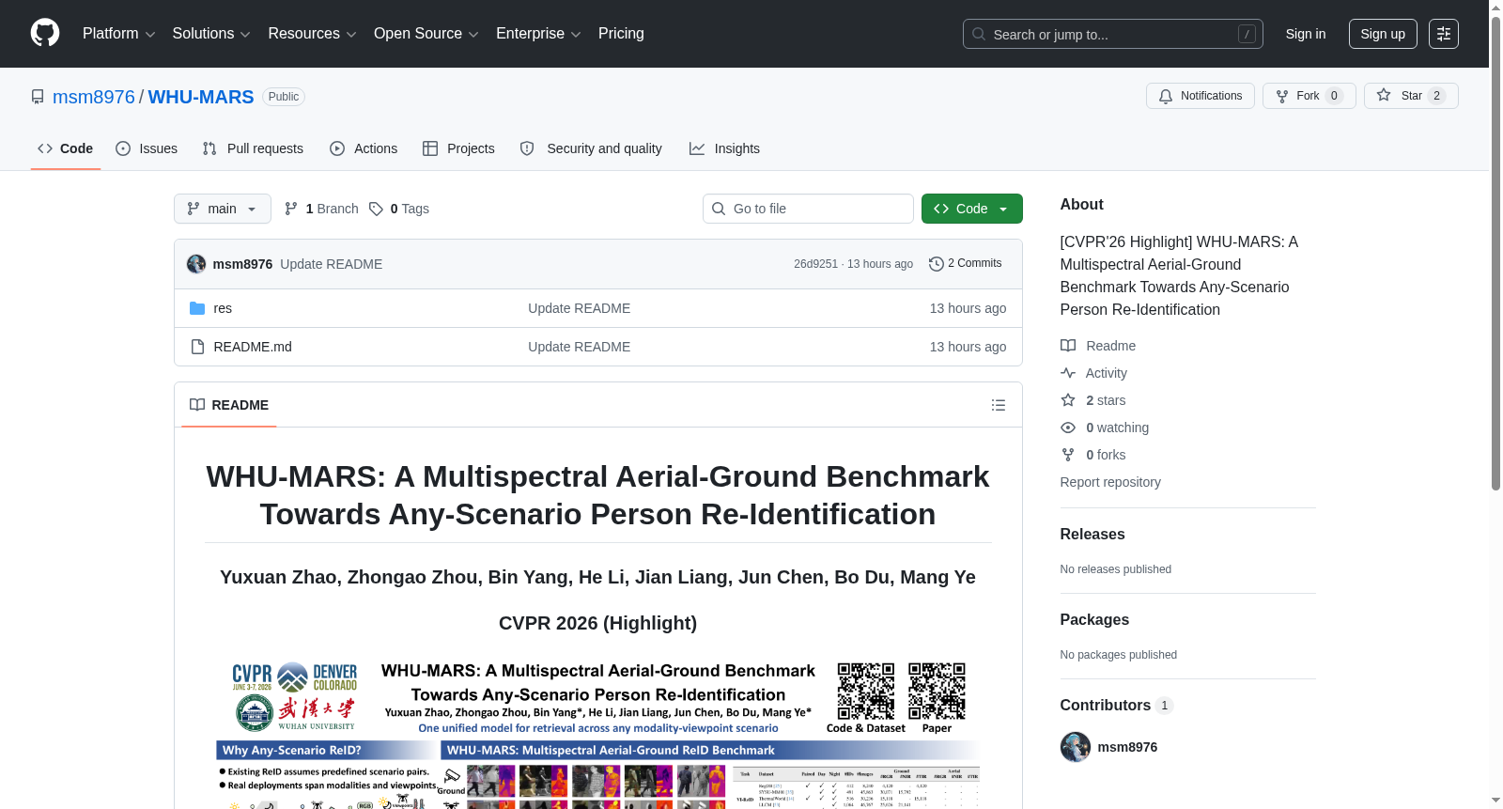The image size is (1503, 809).
Task: Open the README.md file
Action: 253,347
